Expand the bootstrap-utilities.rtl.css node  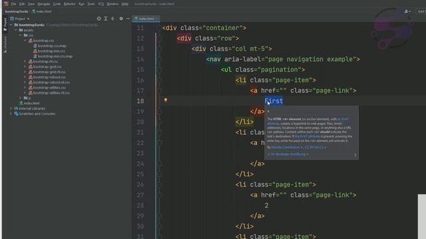[x=25, y=93]
